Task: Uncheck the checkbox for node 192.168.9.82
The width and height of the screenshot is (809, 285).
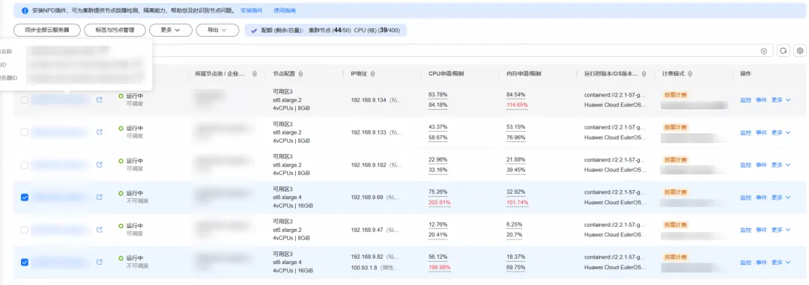Action: [x=25, y=263]
